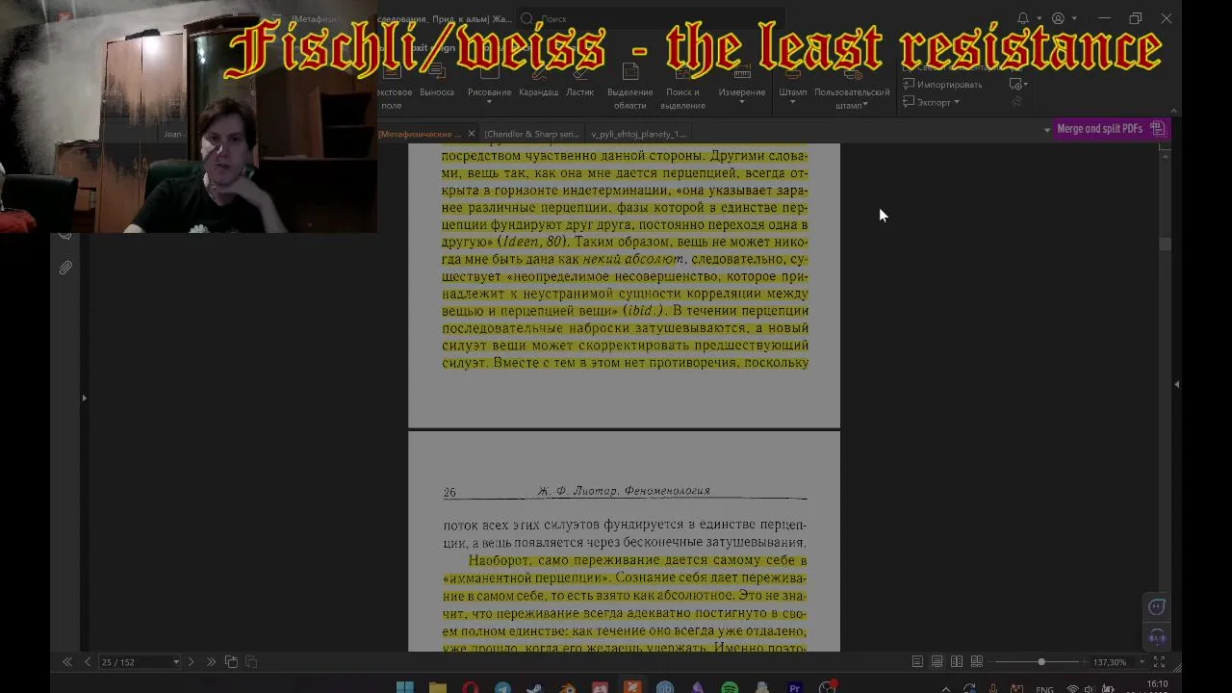Click the lower assistant icon at right edge
Screen dimensions: 1232x693
tap(1157, 637)
